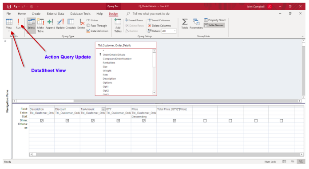
Task: Click the Tell me search magnifier
Action: click(x=128, y=14)
